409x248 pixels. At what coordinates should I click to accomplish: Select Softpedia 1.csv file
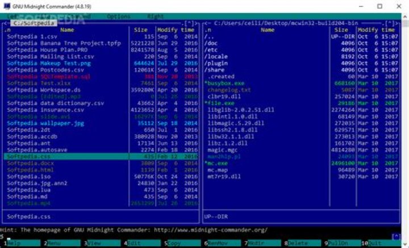tap(101, 37)
